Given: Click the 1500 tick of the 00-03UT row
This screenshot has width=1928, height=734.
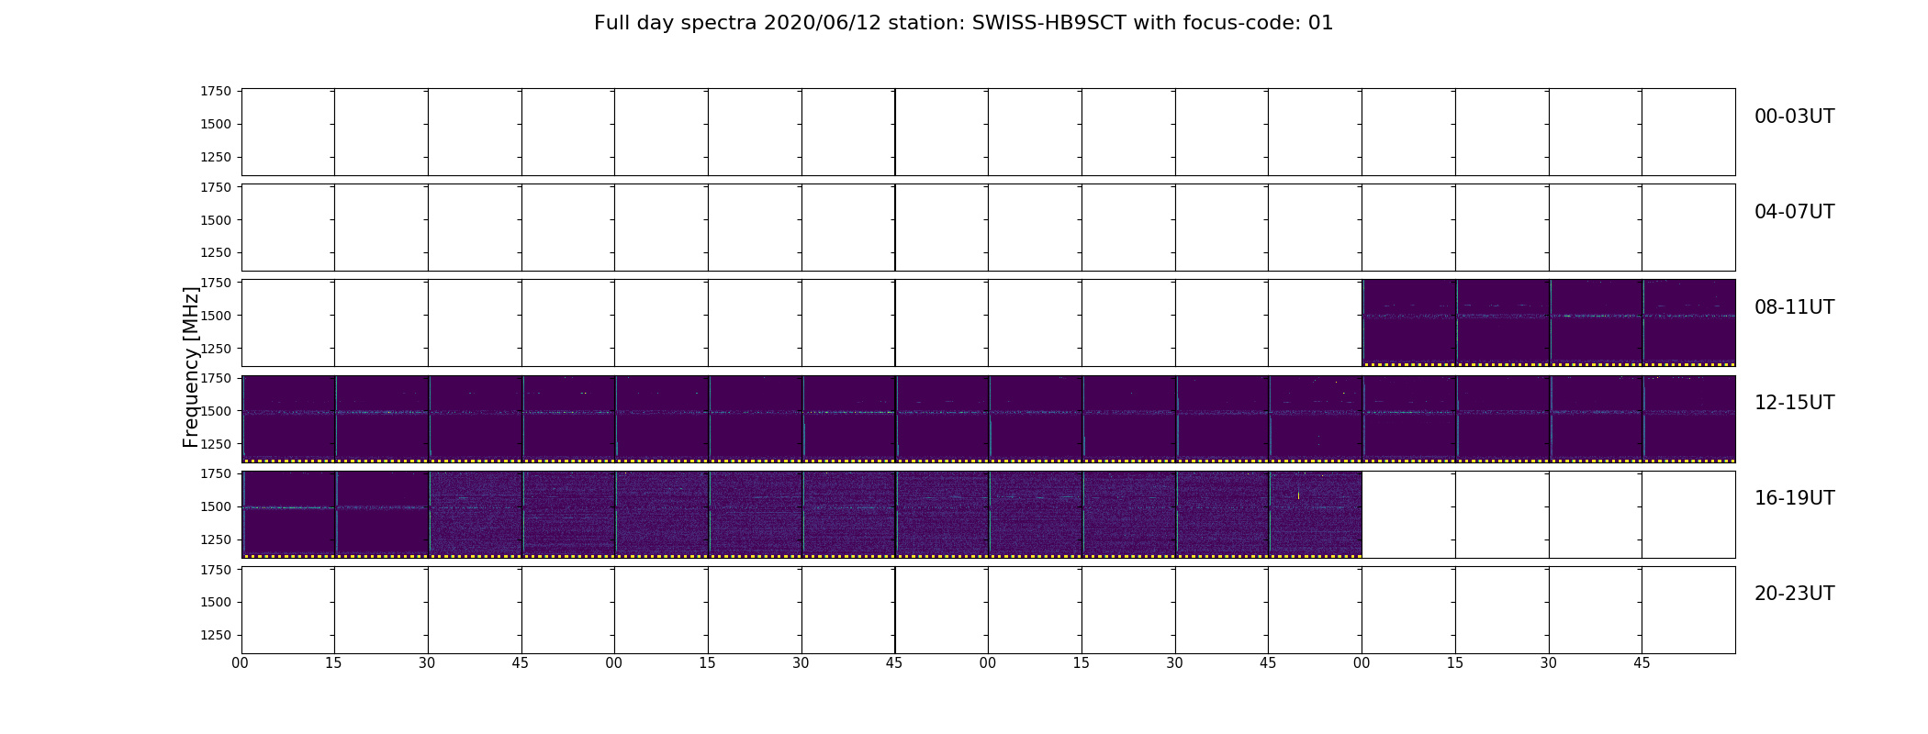Looking at the screenshot, I should (215, 124).
